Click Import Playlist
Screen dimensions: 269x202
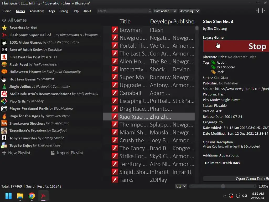point(67,153)
